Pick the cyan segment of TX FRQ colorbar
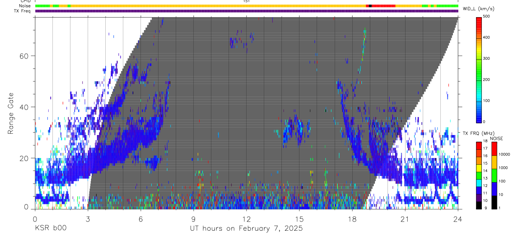The width and height of the screenshot is (515, 237). 479,183
